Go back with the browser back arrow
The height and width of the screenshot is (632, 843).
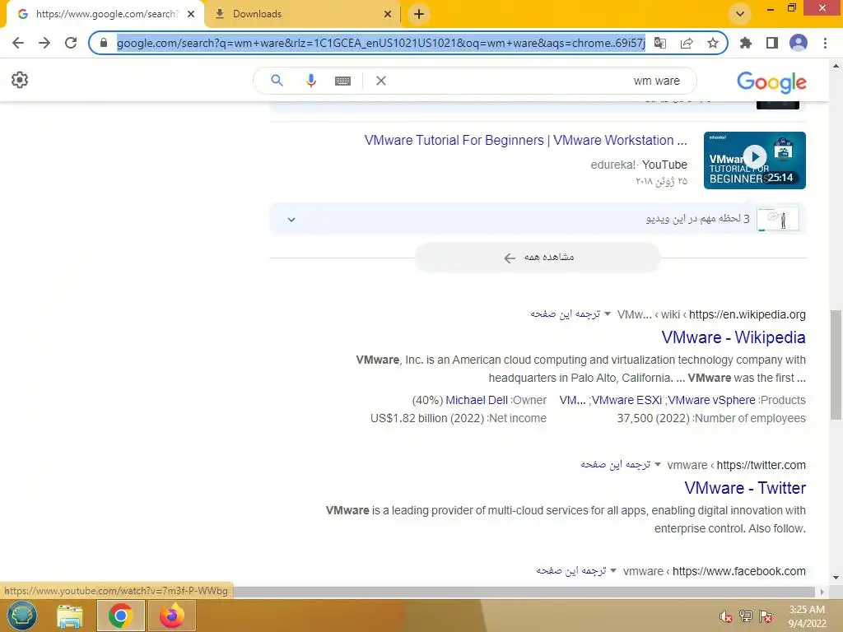(x=18, y=43)
